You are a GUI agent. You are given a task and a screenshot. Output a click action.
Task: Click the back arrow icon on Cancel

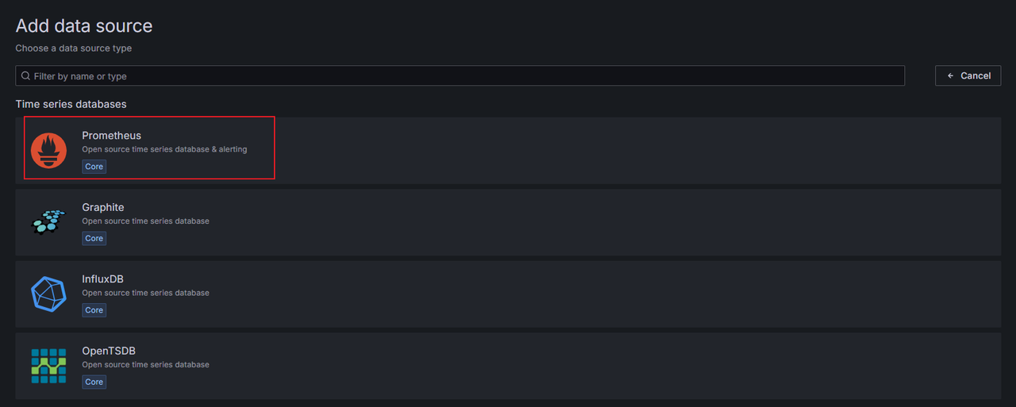950,76
